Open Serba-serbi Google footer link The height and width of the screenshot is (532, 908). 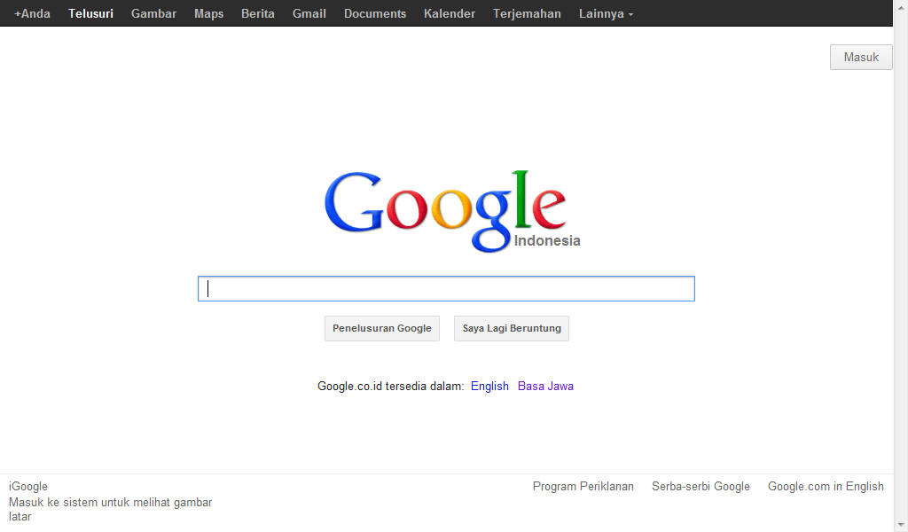[x=701, y=486]
